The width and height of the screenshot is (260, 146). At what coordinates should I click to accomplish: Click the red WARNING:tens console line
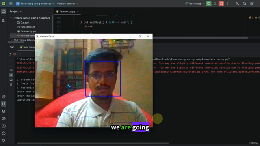pos(26,71)
